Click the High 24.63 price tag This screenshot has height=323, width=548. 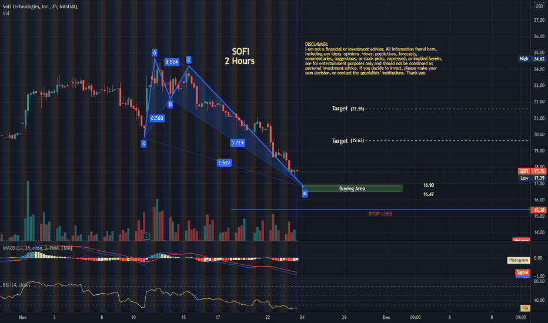532,59
